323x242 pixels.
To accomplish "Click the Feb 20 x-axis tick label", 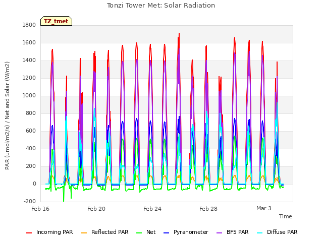I will [96, 209].
